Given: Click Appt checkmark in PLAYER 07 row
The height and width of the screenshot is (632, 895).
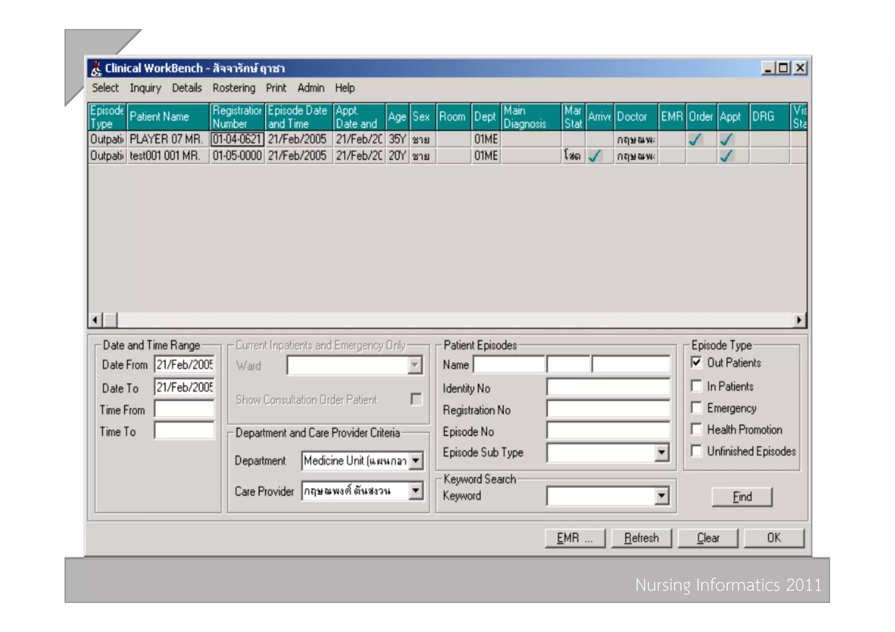Looking at the screenshot, I should tap(726, 139).
